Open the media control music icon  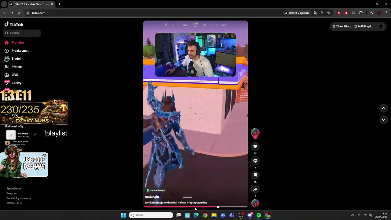pyautogui.click(x=372, y=13)
